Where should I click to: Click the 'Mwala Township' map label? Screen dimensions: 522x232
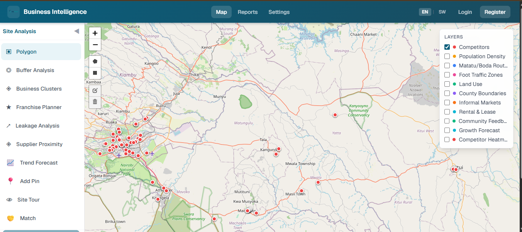point(300,163)
